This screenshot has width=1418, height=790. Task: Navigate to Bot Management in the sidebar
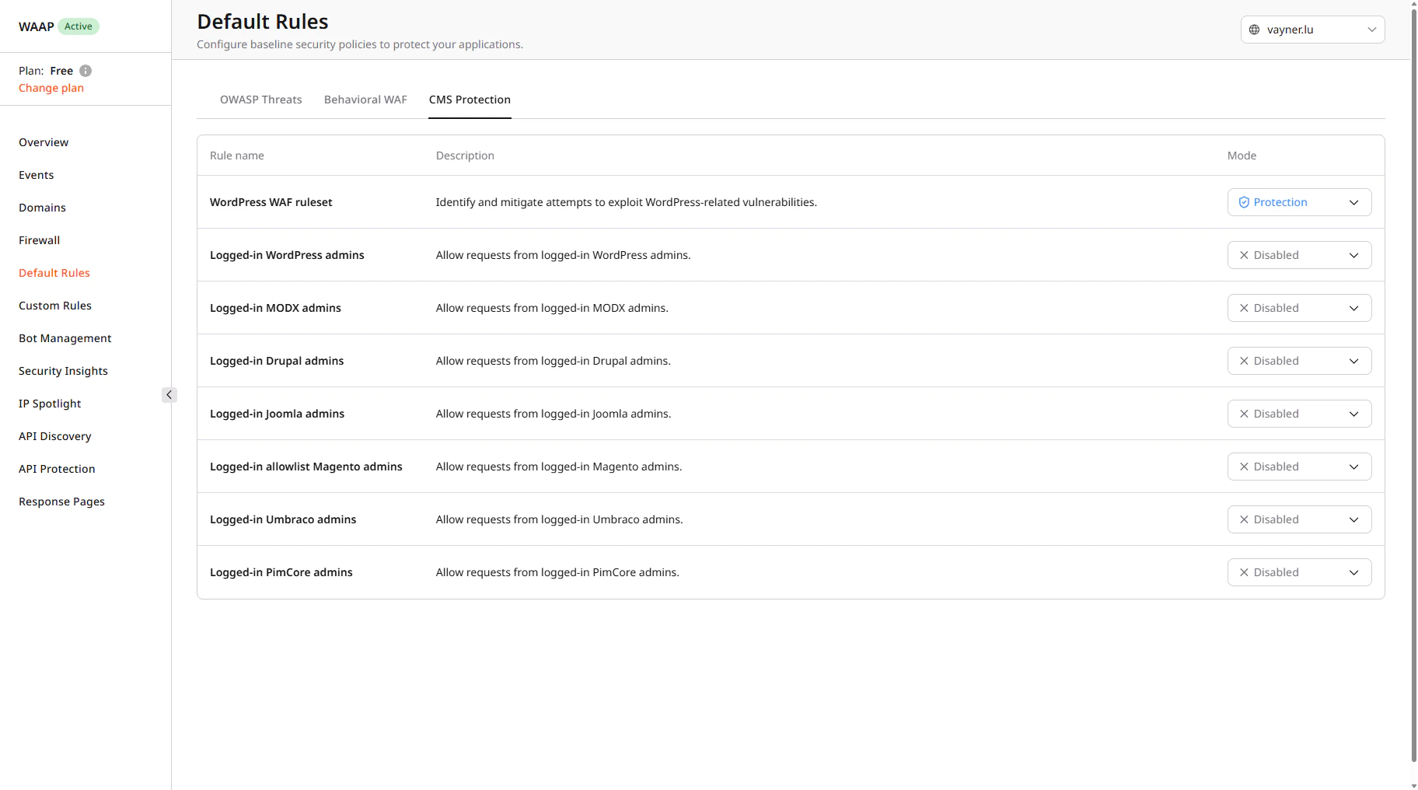click(65, 337)
